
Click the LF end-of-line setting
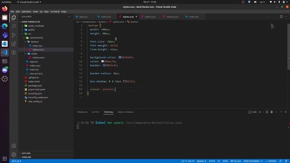(x=218, y=161)
